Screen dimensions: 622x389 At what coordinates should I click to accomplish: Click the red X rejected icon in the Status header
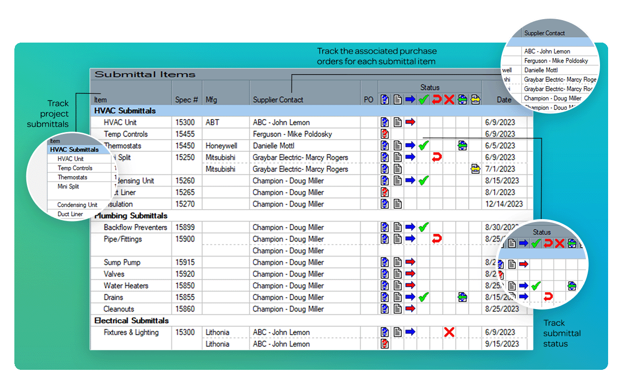point(449,99)
